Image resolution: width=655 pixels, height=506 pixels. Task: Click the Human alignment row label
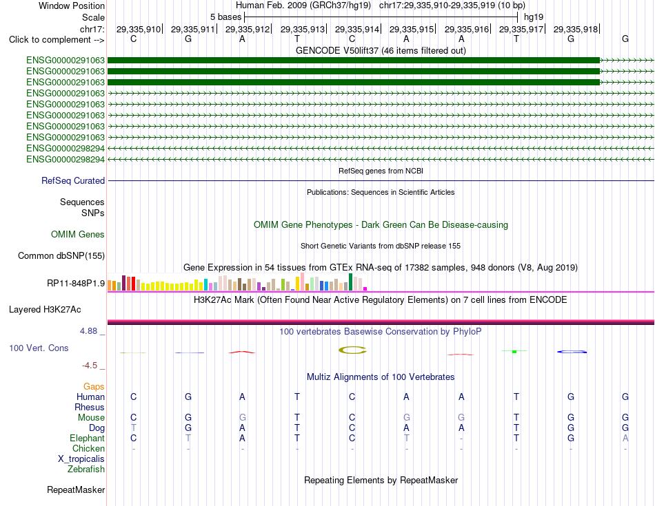[x=90, y=397]
